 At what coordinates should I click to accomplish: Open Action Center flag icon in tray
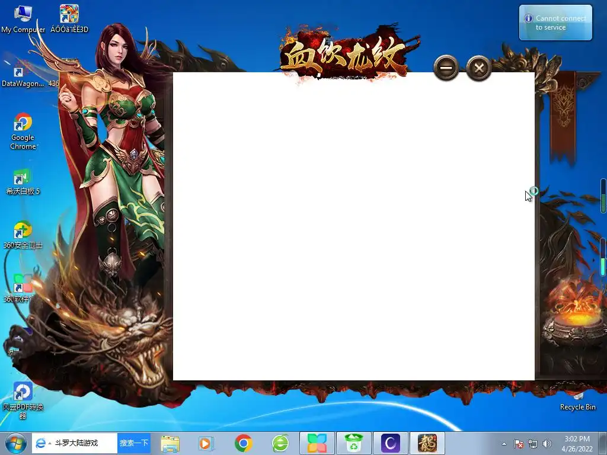coord(519,444)
